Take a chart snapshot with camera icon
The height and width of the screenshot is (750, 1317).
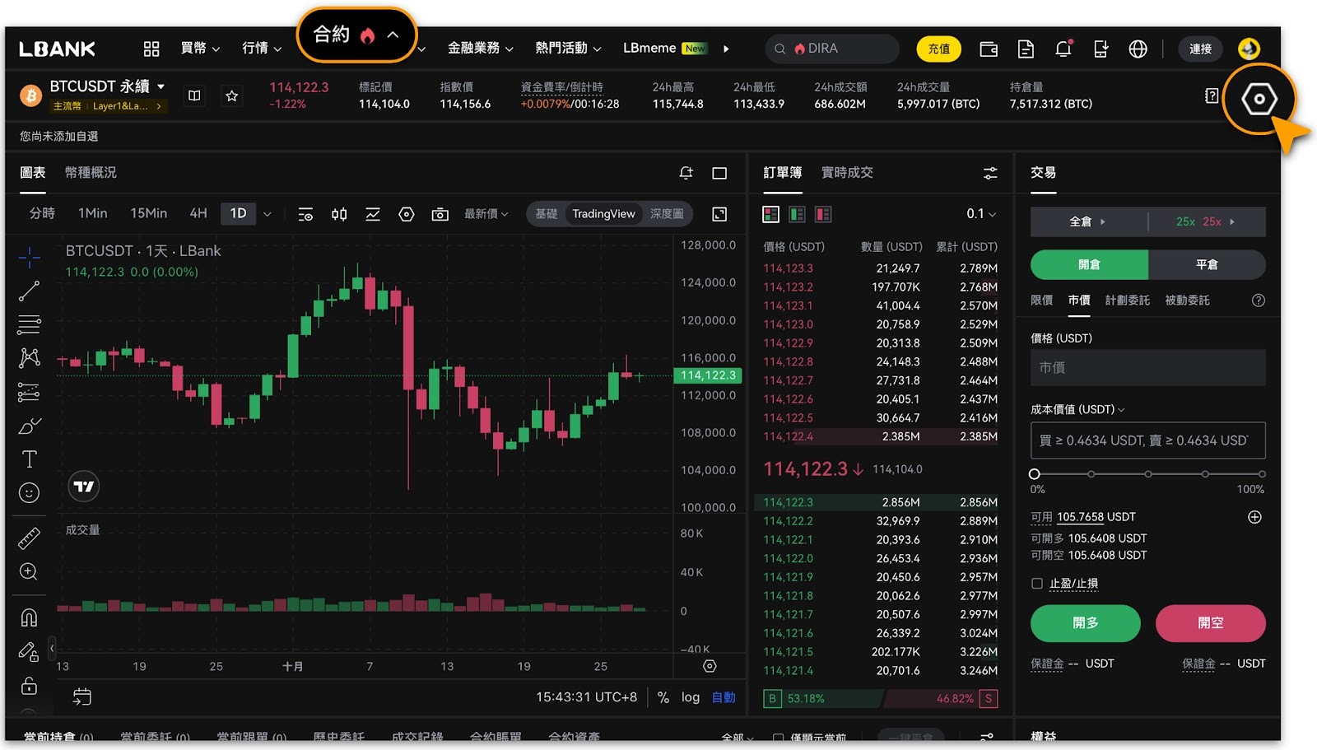[x=440, y=214]
